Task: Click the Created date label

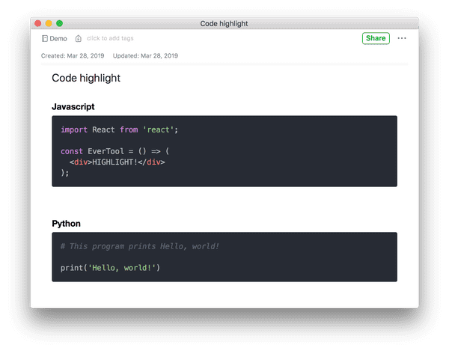Action: click(x=73, y=55)
